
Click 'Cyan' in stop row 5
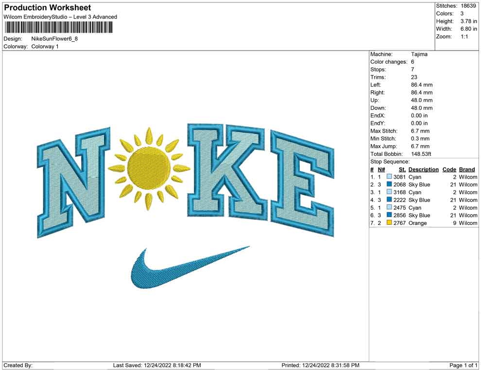(x=415, y=207)
